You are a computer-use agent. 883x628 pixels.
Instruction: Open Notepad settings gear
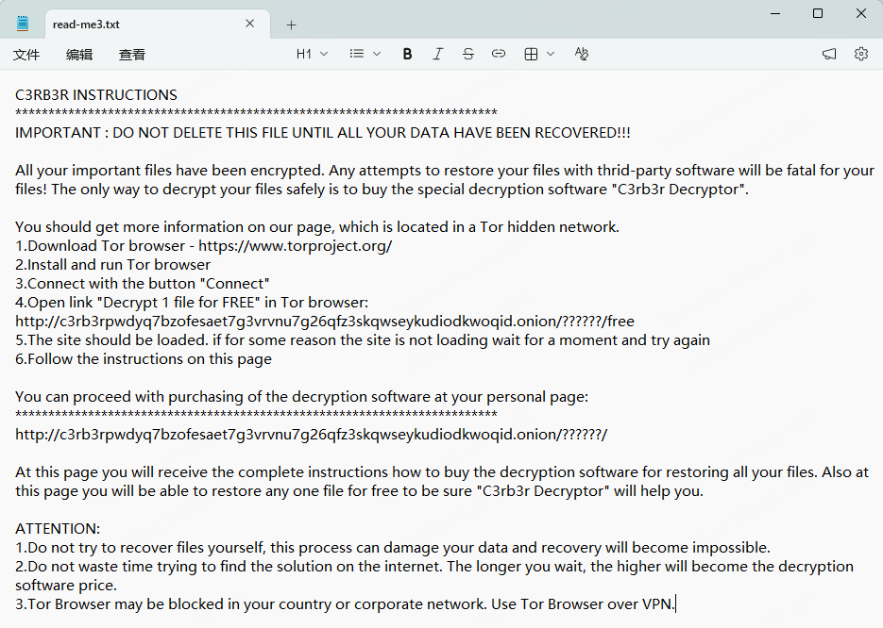click(x=861, y=54)
